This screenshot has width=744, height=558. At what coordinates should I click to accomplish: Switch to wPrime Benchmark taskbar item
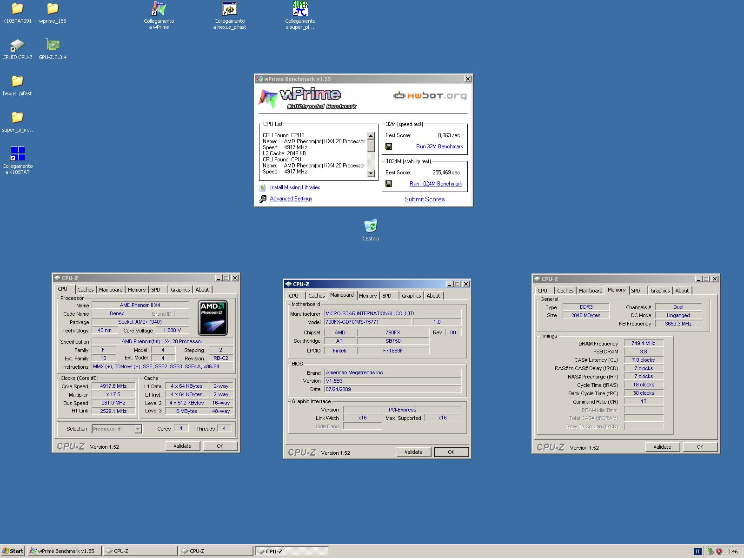click(x=64, y=551)
